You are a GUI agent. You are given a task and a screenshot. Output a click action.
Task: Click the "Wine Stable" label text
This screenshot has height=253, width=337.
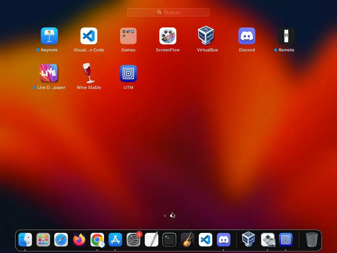[x=89, y=88]
